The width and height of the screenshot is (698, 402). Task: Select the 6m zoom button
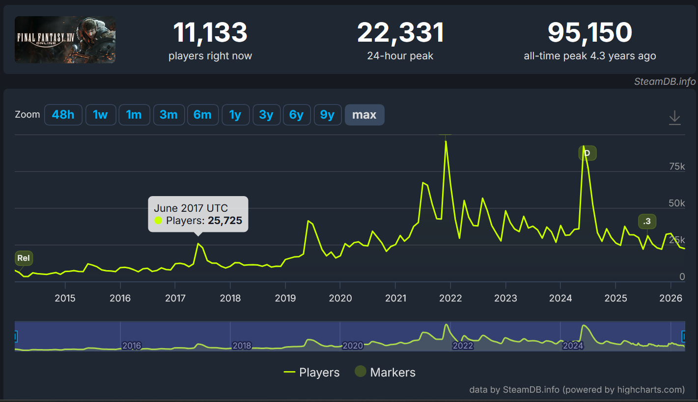tap(202, 115)
